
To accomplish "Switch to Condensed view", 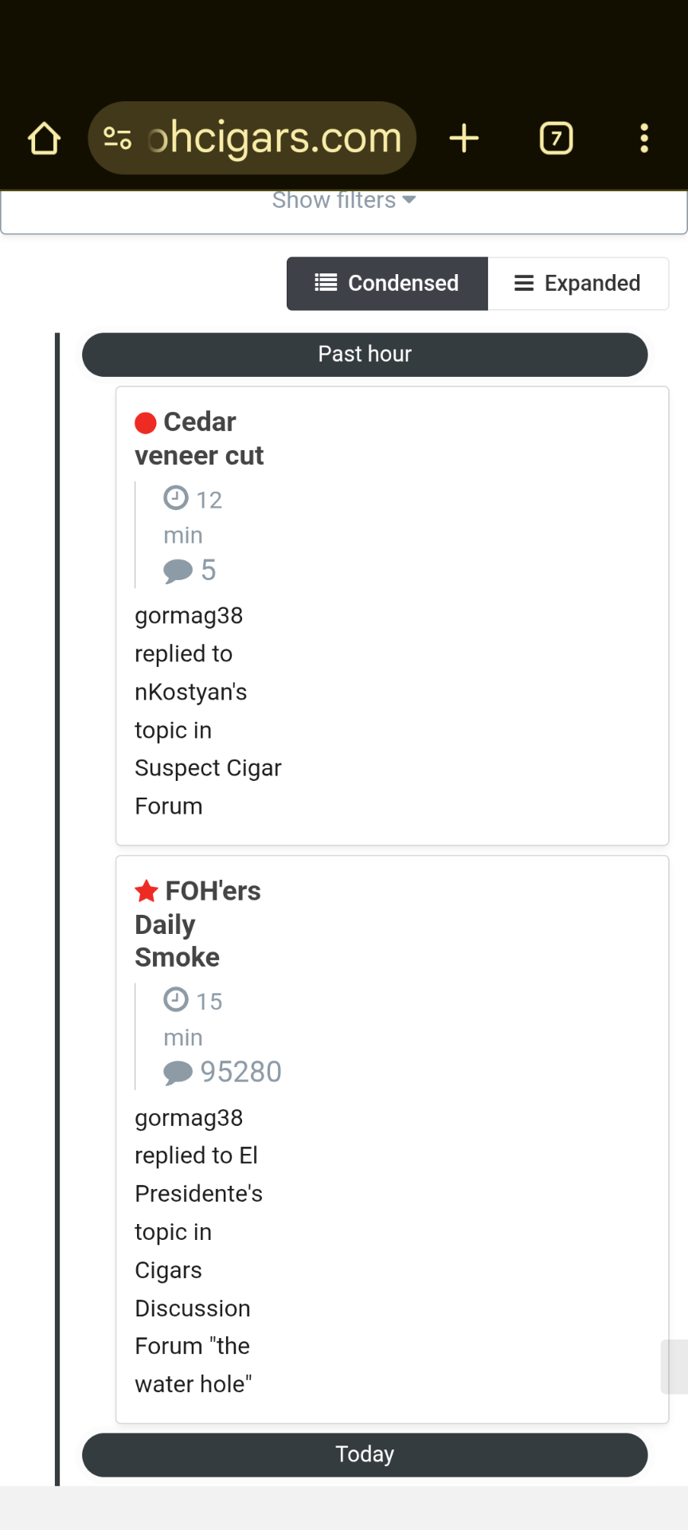I will 387,283.
